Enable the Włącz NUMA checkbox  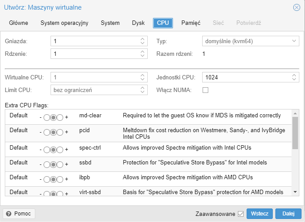[x=206, y=90]
